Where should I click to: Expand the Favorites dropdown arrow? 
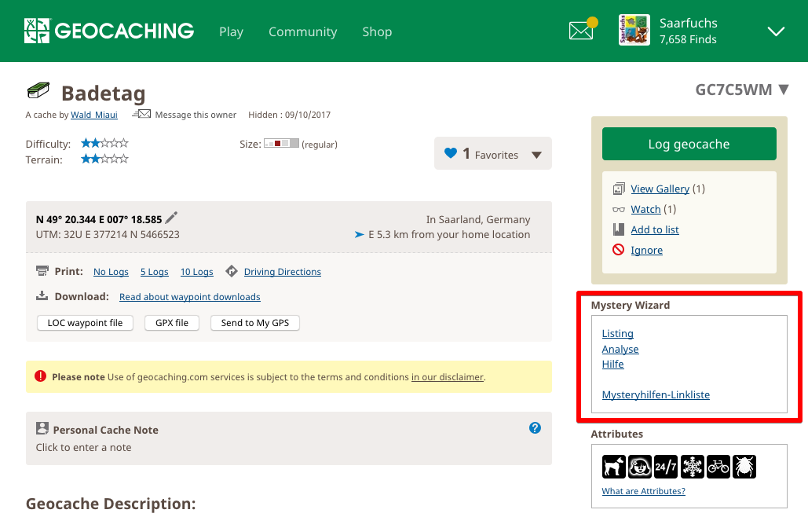point(536,155)
